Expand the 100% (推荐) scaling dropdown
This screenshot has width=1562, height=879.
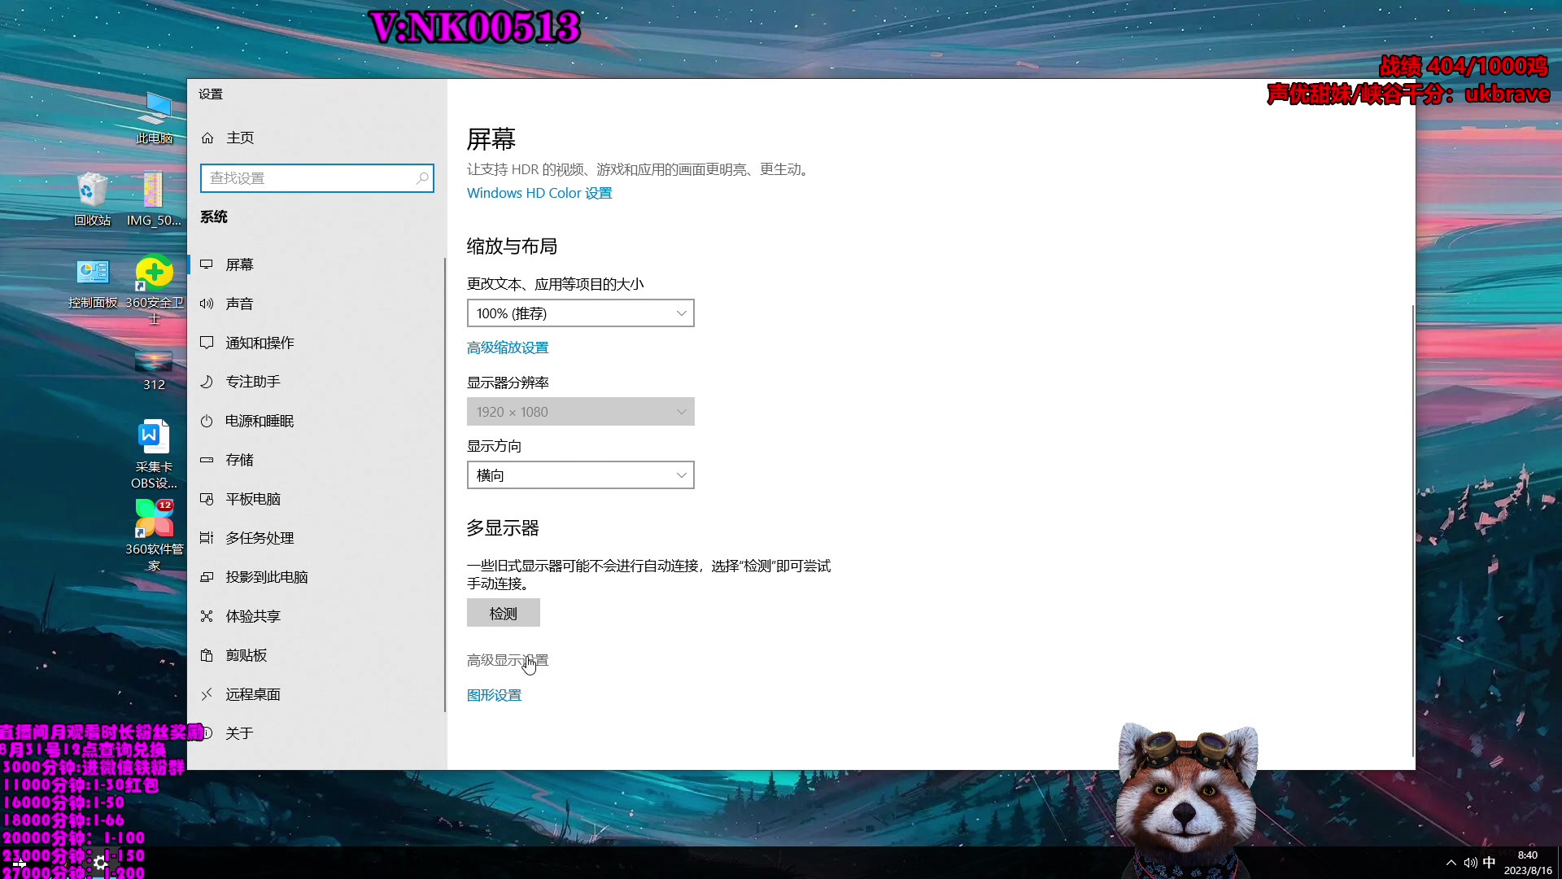pos(580,313)
